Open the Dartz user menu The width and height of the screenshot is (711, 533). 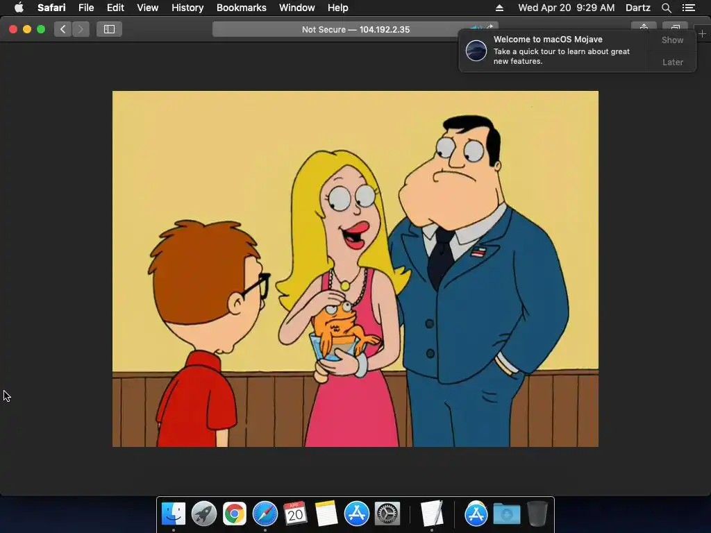coord(637,8)
